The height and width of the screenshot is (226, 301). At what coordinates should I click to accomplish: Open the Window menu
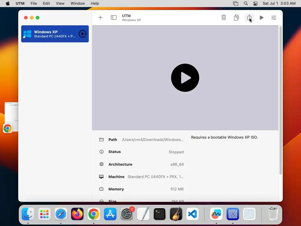click(78, 4)
